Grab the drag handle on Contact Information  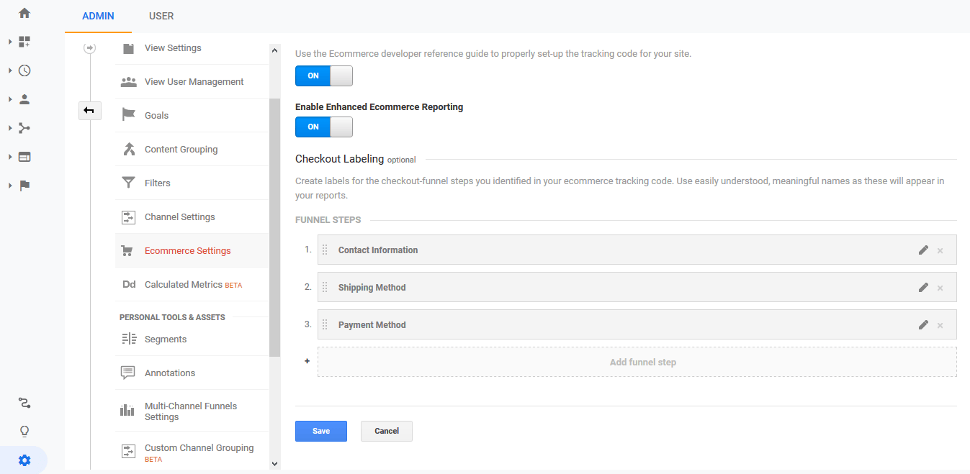(324, 250)
